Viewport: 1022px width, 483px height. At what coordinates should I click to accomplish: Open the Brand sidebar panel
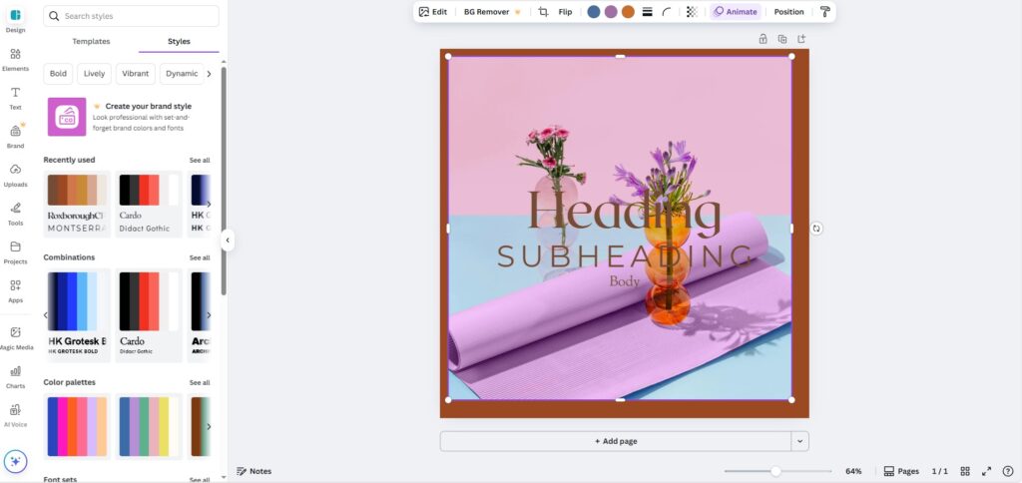(x=15, y=137)
